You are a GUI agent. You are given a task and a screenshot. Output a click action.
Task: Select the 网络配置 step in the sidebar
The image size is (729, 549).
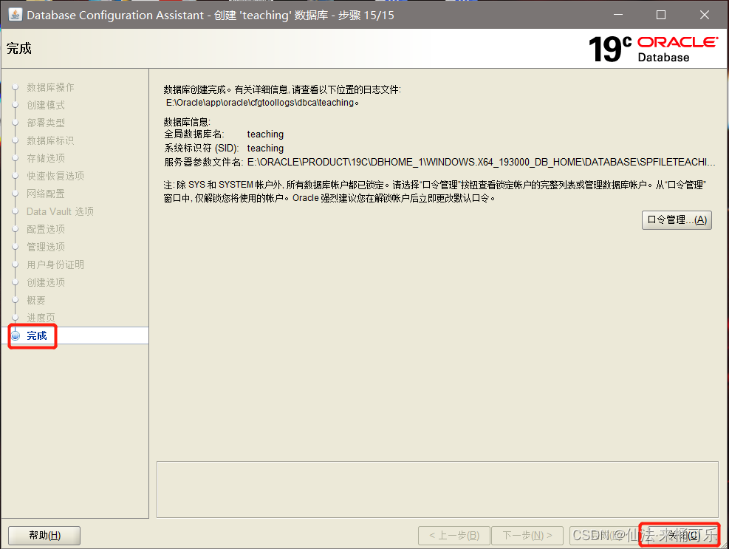[46, 194]
